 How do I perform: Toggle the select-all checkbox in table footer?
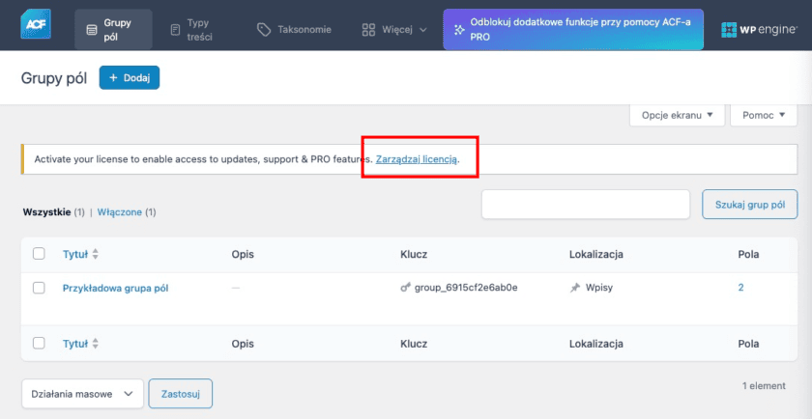(39, 343)
